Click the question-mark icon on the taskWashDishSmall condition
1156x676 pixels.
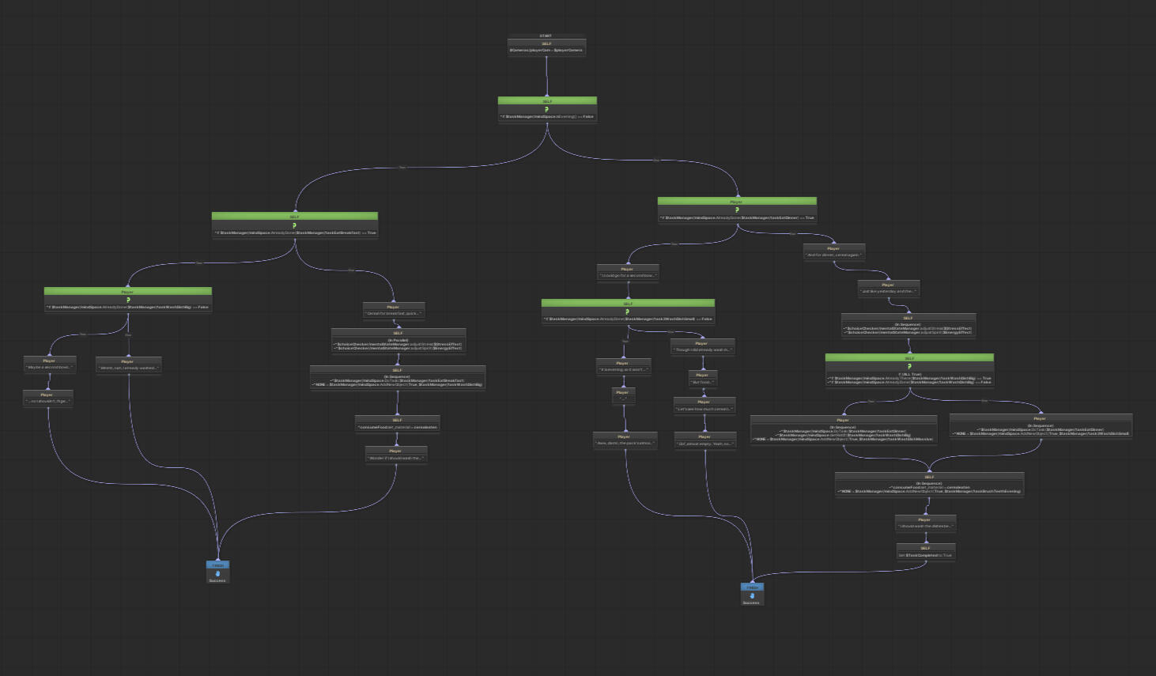point(627,312)
